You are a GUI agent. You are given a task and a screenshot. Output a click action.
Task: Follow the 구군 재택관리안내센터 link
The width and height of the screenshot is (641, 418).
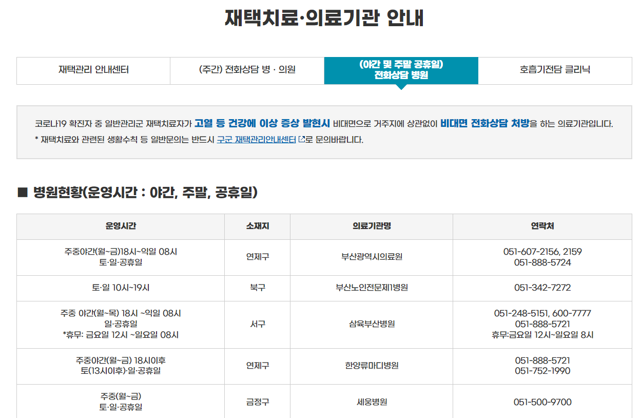tap(257, 140)
